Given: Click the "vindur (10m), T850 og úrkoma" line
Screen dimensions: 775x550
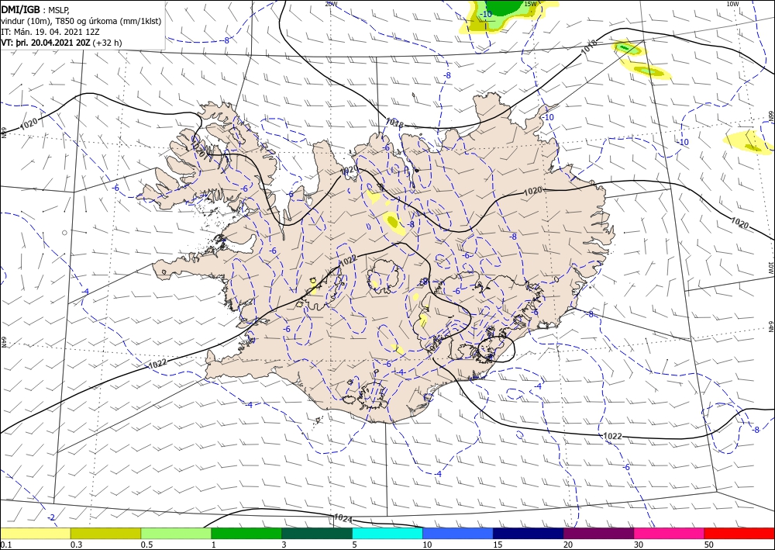Looking at the screenshot, I should (x=81, y=21).
